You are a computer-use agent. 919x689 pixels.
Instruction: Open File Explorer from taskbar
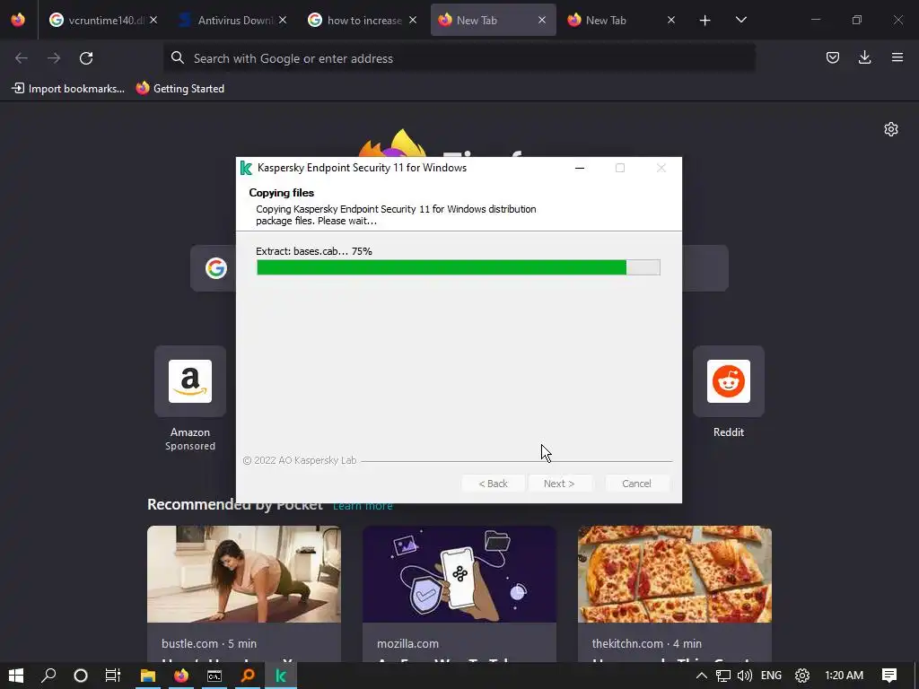pos(148,676)
